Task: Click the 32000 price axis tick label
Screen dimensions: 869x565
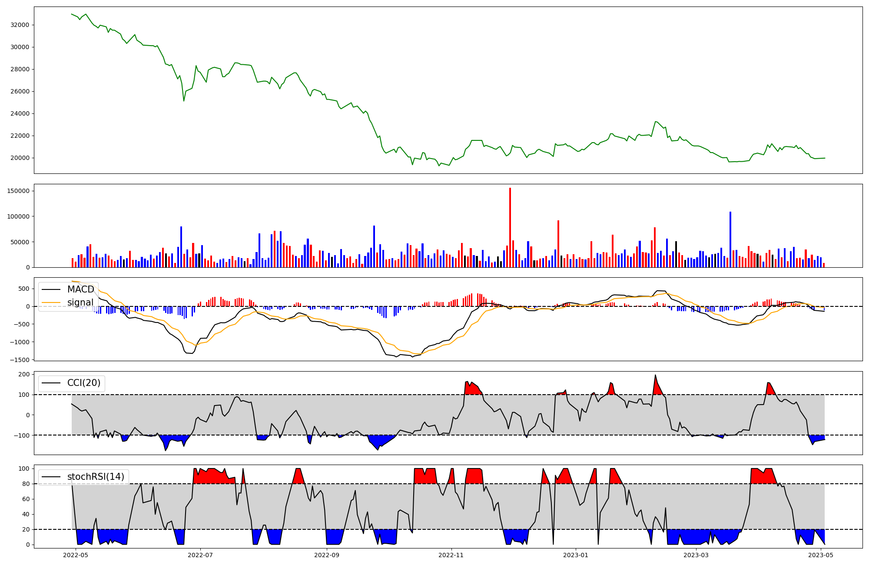Action: [x=20, y=25]
